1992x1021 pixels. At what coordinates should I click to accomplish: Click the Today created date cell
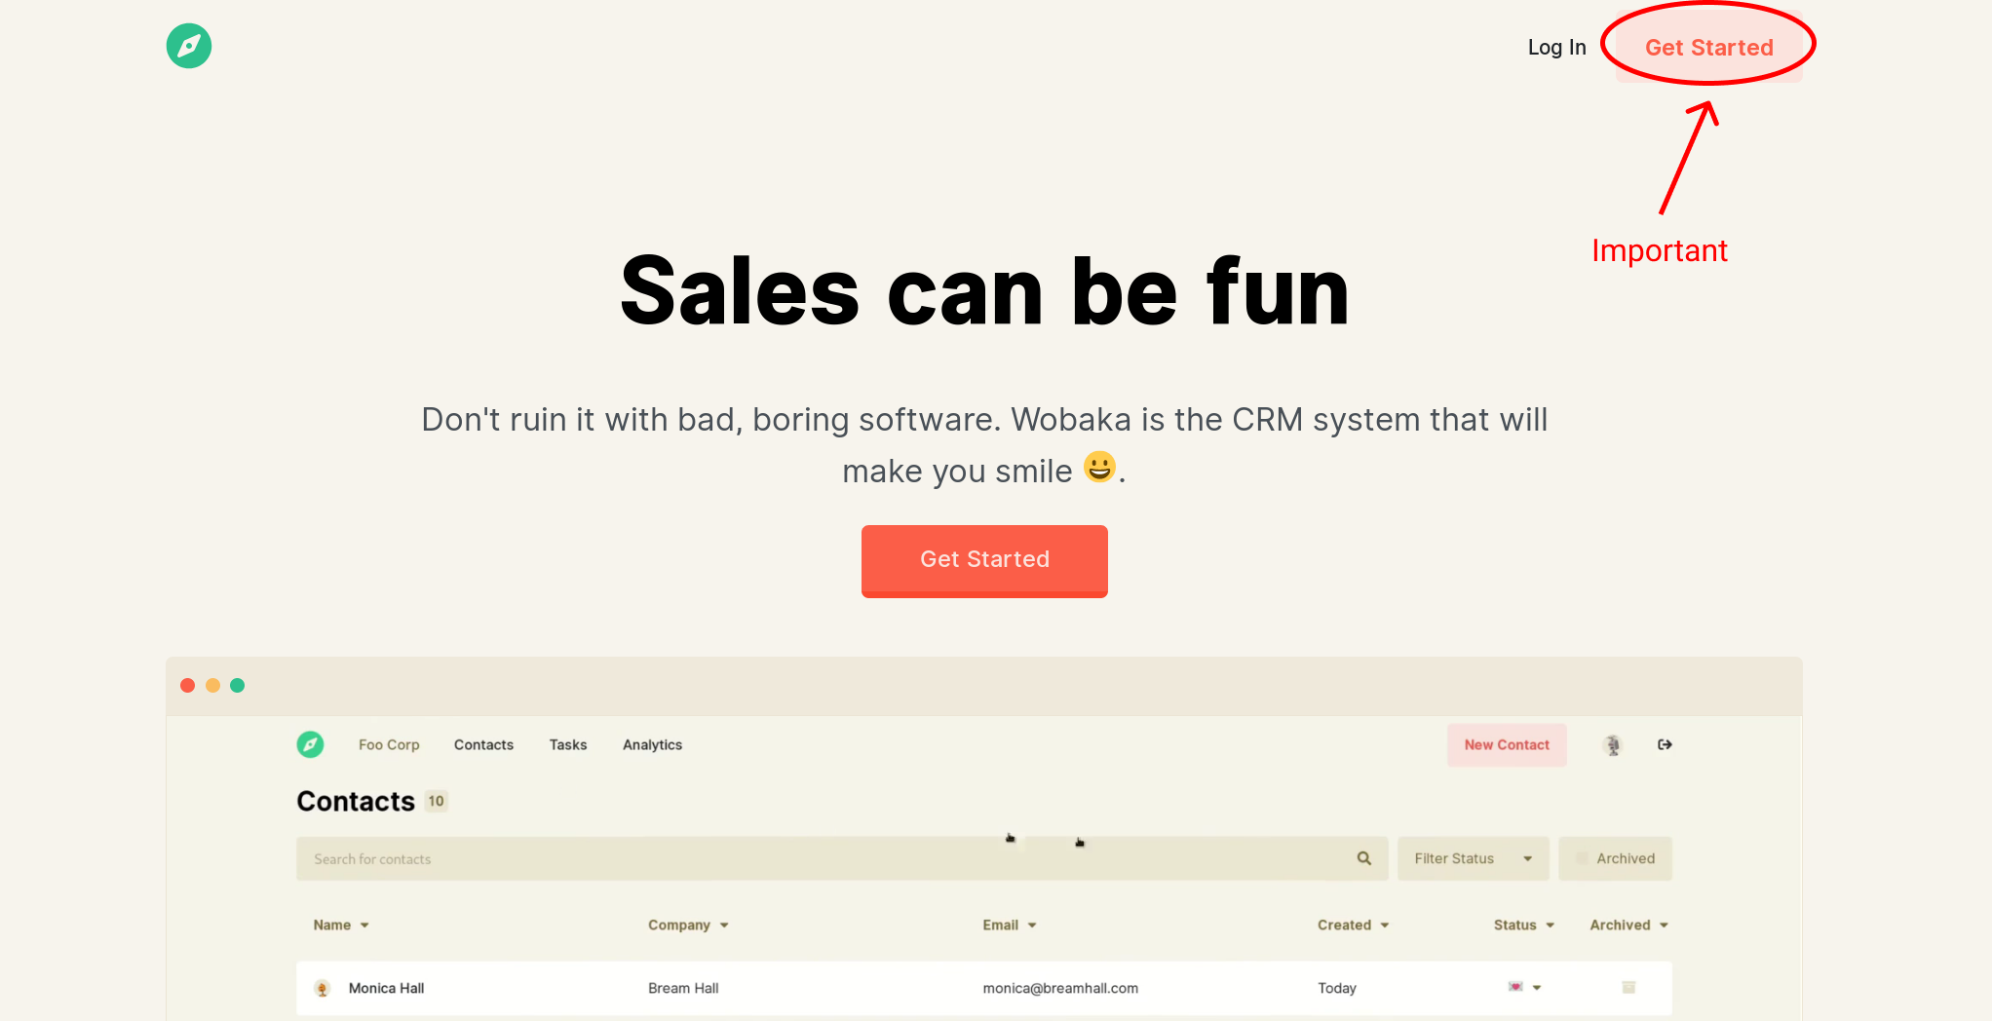click(1337, 988)
